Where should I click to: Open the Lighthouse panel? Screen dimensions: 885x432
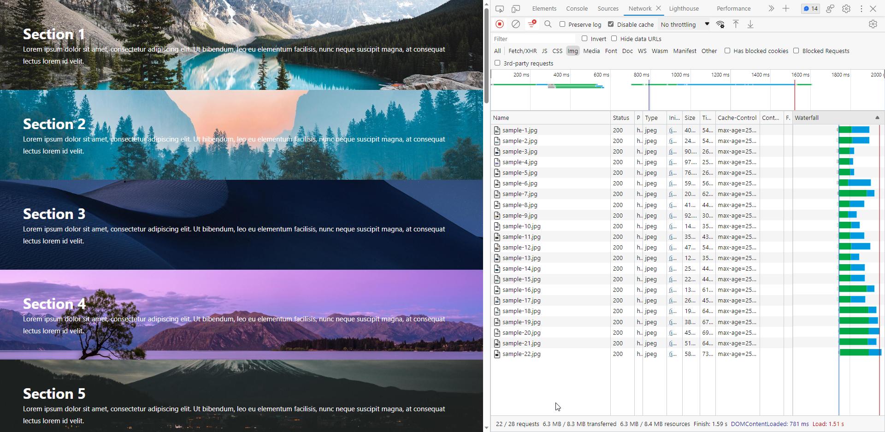[x=684, y=8]
